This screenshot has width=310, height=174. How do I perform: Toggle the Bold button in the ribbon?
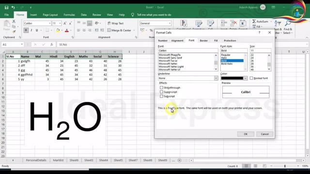pyautogui.click(x=26, y=30)
